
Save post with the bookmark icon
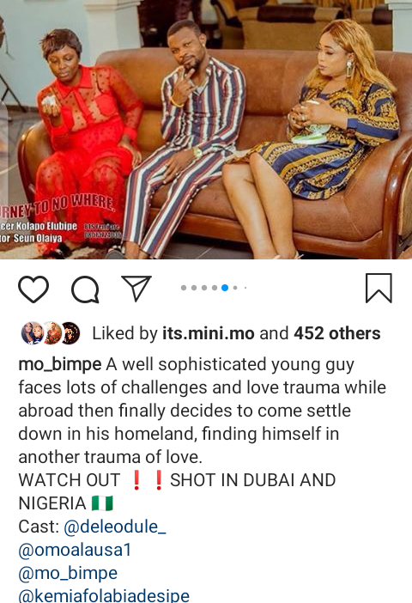[x=379, y=288]
